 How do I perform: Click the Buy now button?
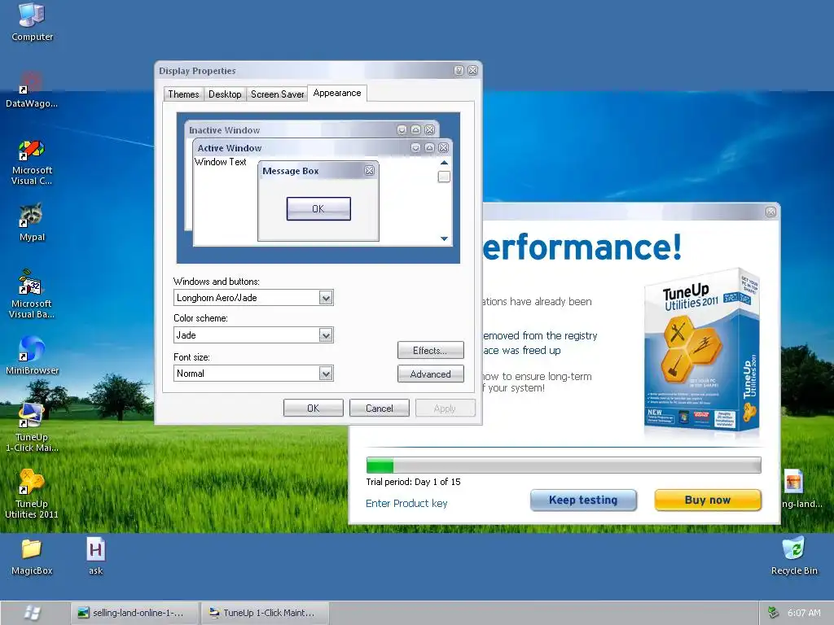click(x=708, y=500)
